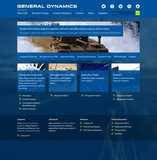Click the bullet icon beside Contact Us
157x160 pixels.
point(18,135)
